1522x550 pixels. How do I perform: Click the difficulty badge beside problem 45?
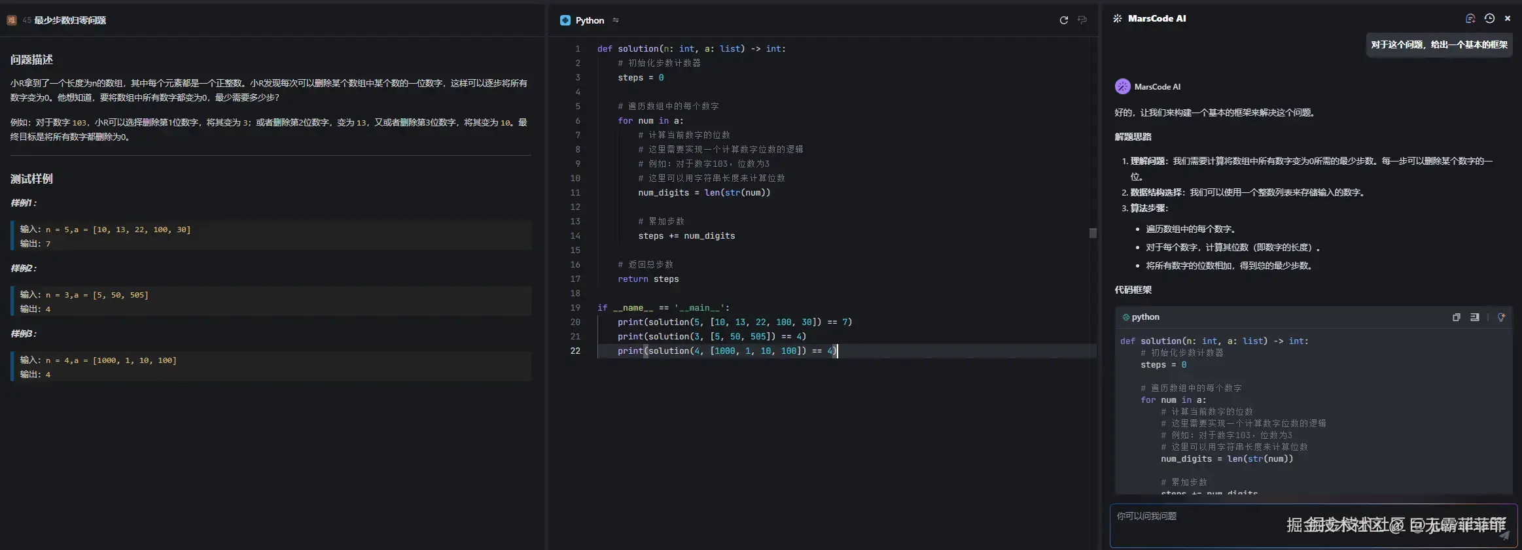click(11, 20)
